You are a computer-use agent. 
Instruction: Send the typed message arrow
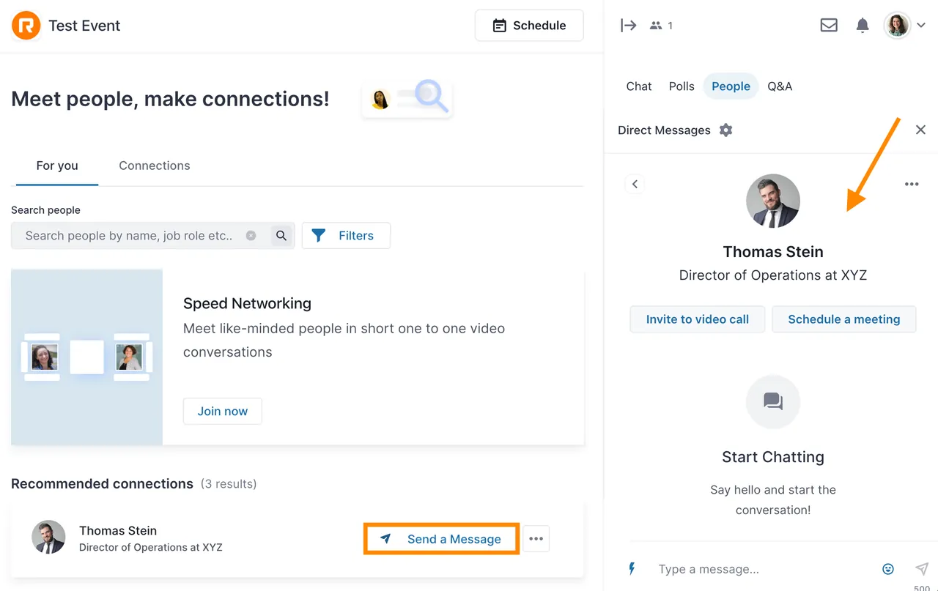tap(922, 569)
